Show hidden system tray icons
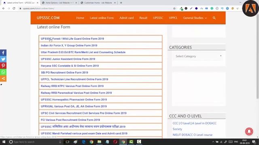 (213, 142)
